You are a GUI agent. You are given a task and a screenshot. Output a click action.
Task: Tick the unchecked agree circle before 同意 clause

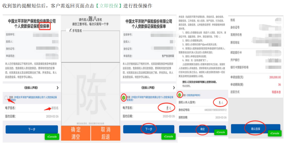[x=6, y=98]
